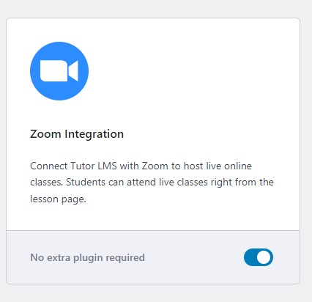Click the word Zoom in the heading

[45, 134]
